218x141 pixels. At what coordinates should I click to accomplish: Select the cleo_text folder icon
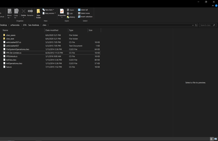tap(4, 39)
